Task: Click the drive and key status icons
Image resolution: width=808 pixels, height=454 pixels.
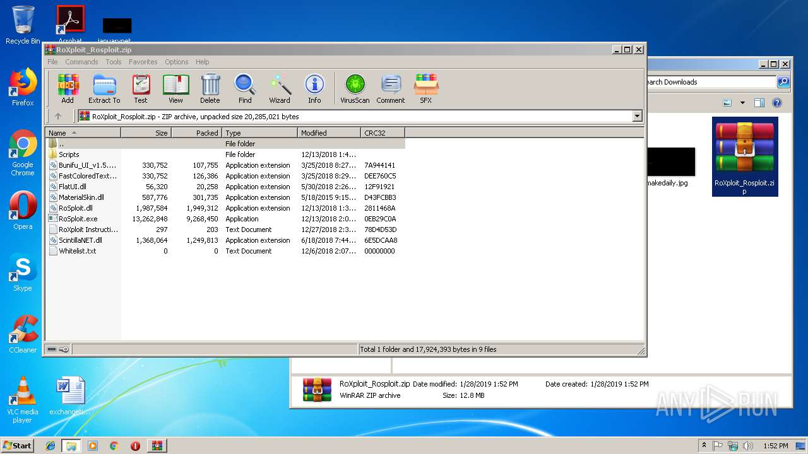Action: (58, 349)
